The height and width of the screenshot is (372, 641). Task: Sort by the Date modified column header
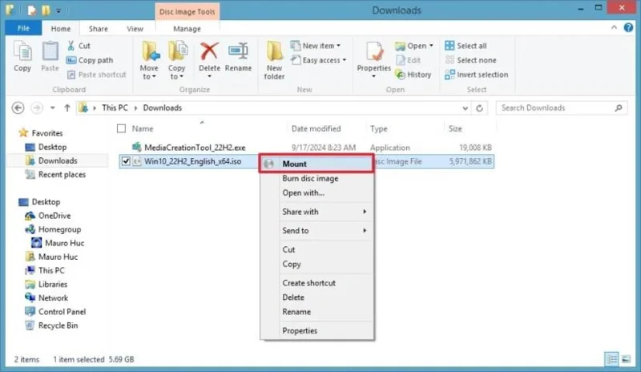[x=316, y=128]
